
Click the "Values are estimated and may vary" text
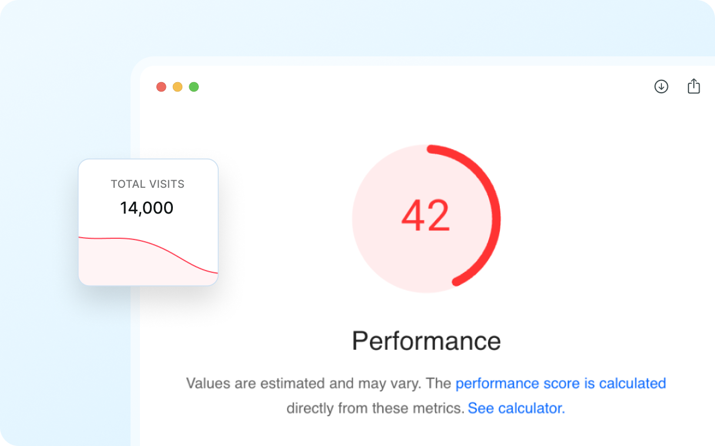[303, 383]
